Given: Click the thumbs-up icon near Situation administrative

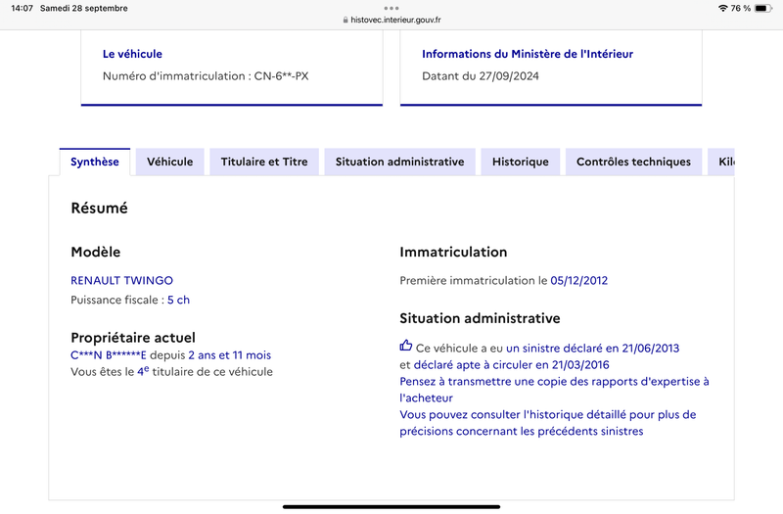Looking at the screenshot, I should click(405, 346).
